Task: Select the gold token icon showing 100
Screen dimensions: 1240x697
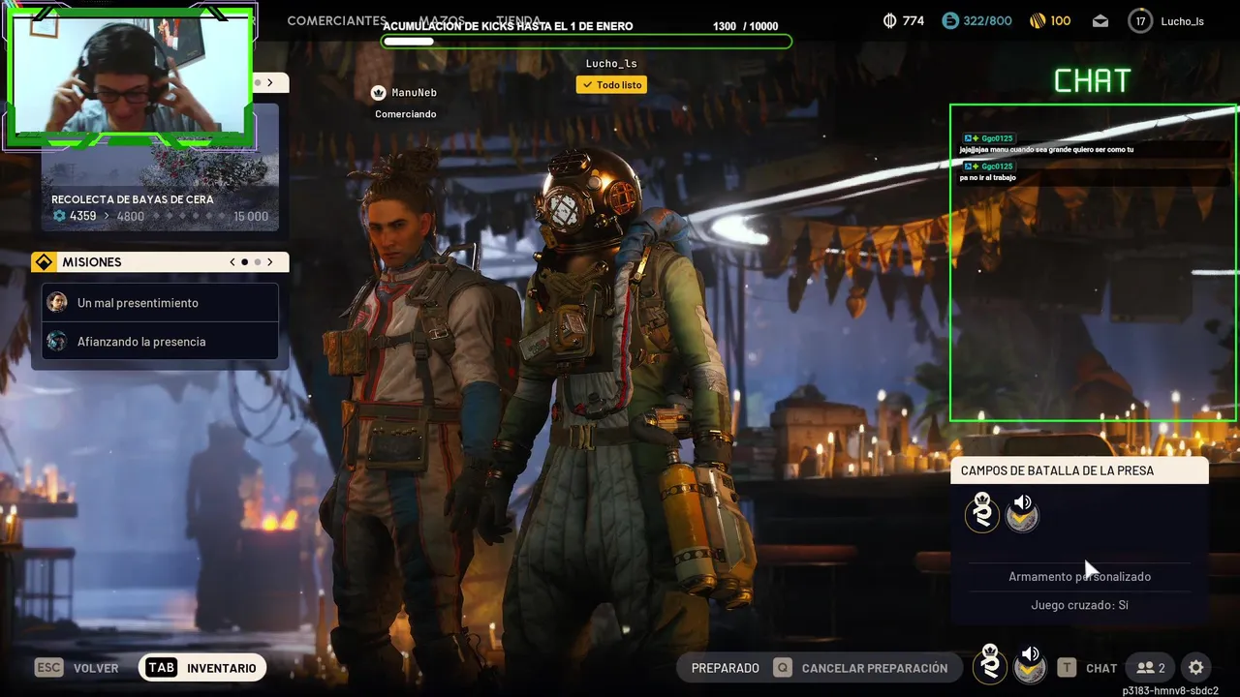Action: 1037,20
